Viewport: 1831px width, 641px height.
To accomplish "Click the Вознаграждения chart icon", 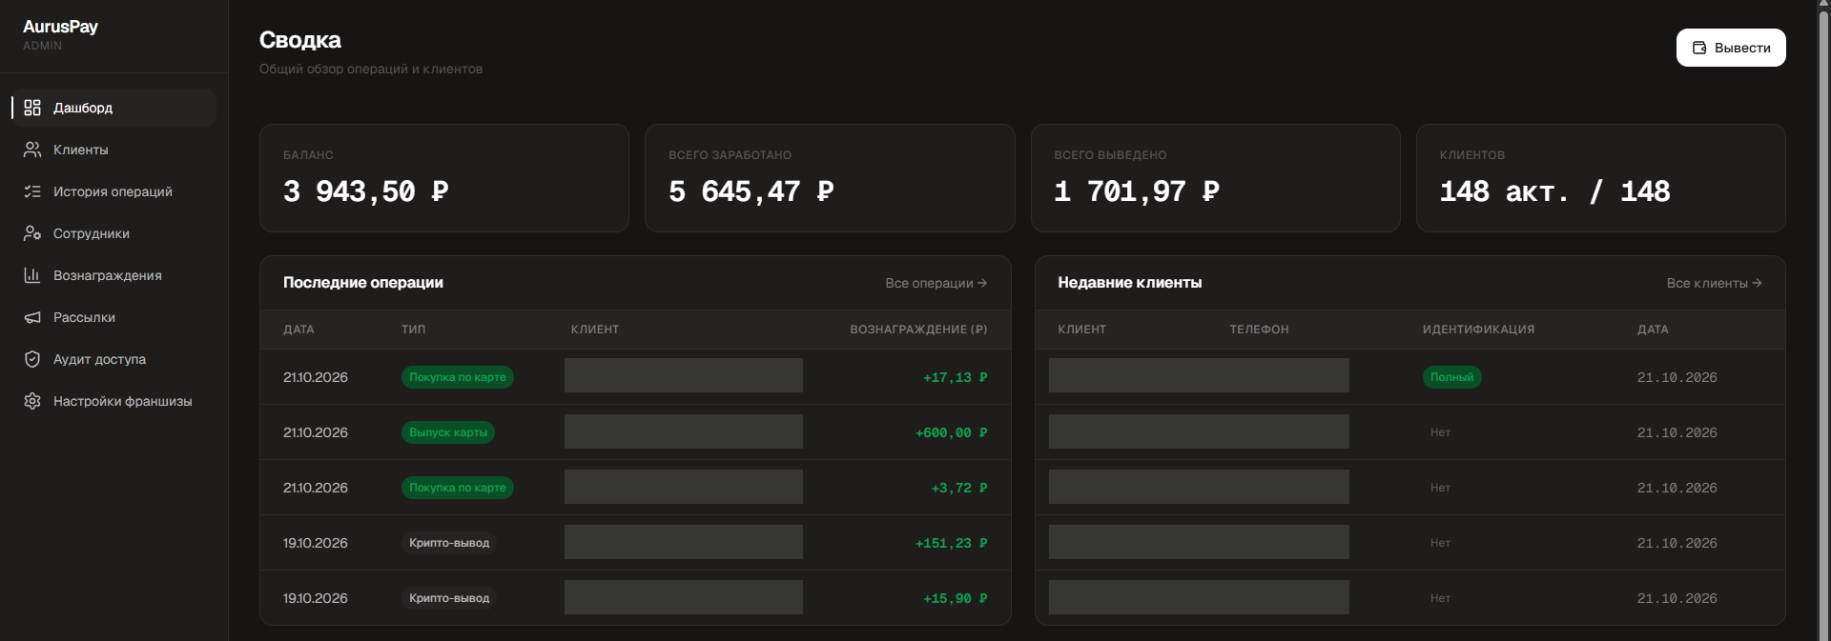I will [32, 275].
